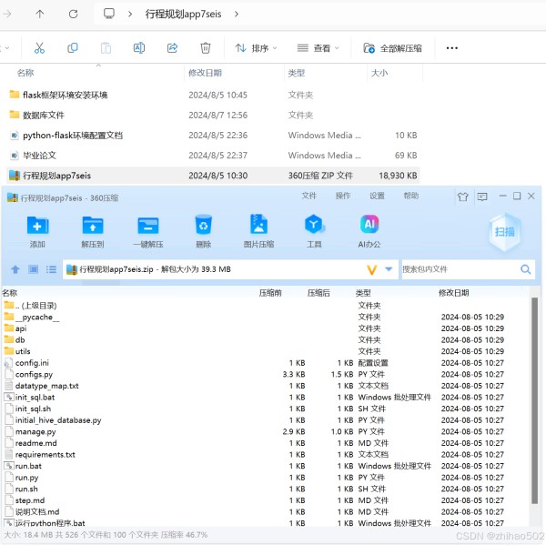Click 行程规划app7seis breadcrumb in address bar
Viewport: 546px width, 545px height.
[x=183, y=14]
